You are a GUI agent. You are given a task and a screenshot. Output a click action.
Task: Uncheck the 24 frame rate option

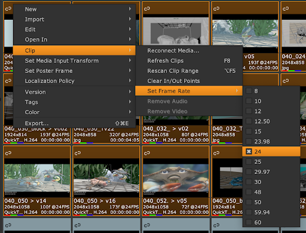pyautogui.click(x=249, y=152)
